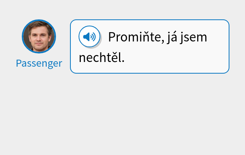Show translation hint for "nechtěl"
245x155 pixels.
click(x=100, y=58)
